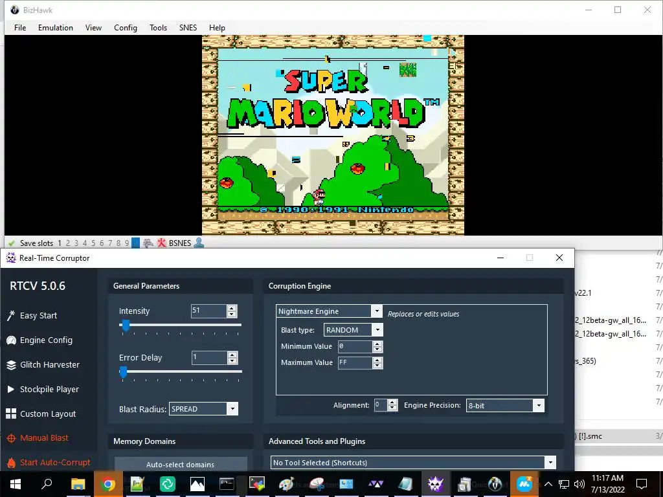Viewport: 663px width, 497px height.
Task: Open the Stockpile Player section
Action: coord(49,389)
